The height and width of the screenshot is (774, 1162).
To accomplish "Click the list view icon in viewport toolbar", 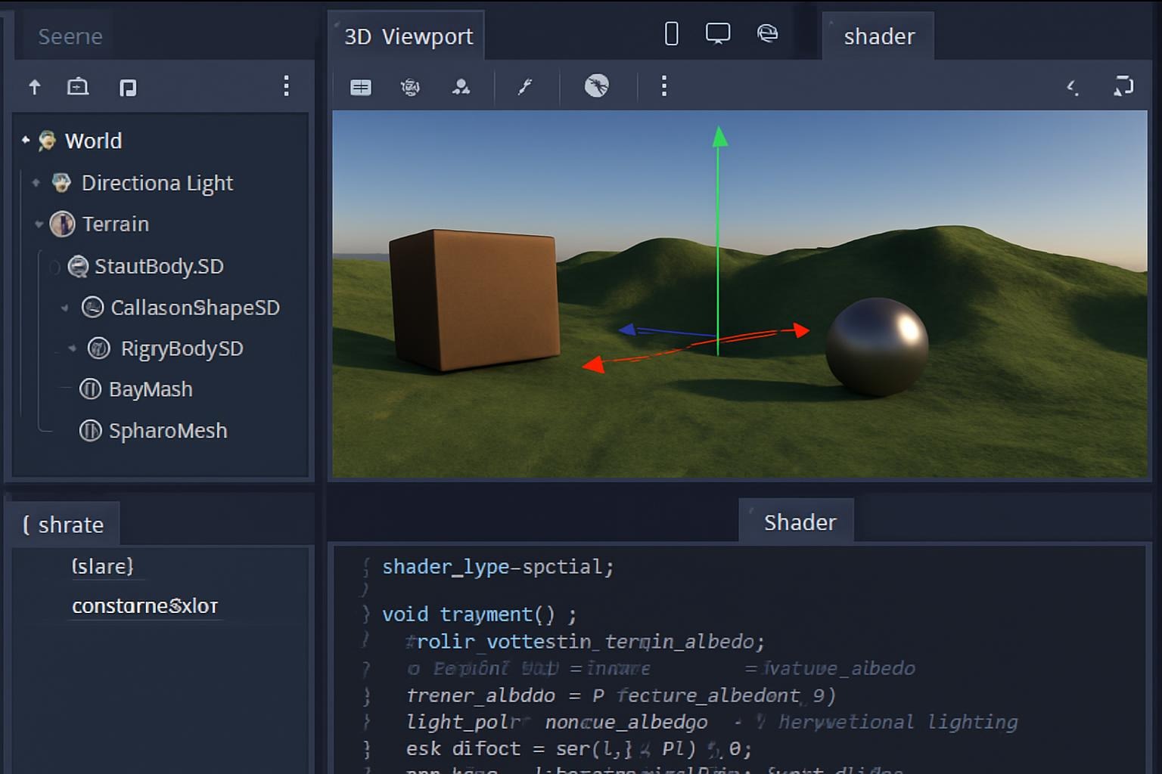I will coord(361,87).
